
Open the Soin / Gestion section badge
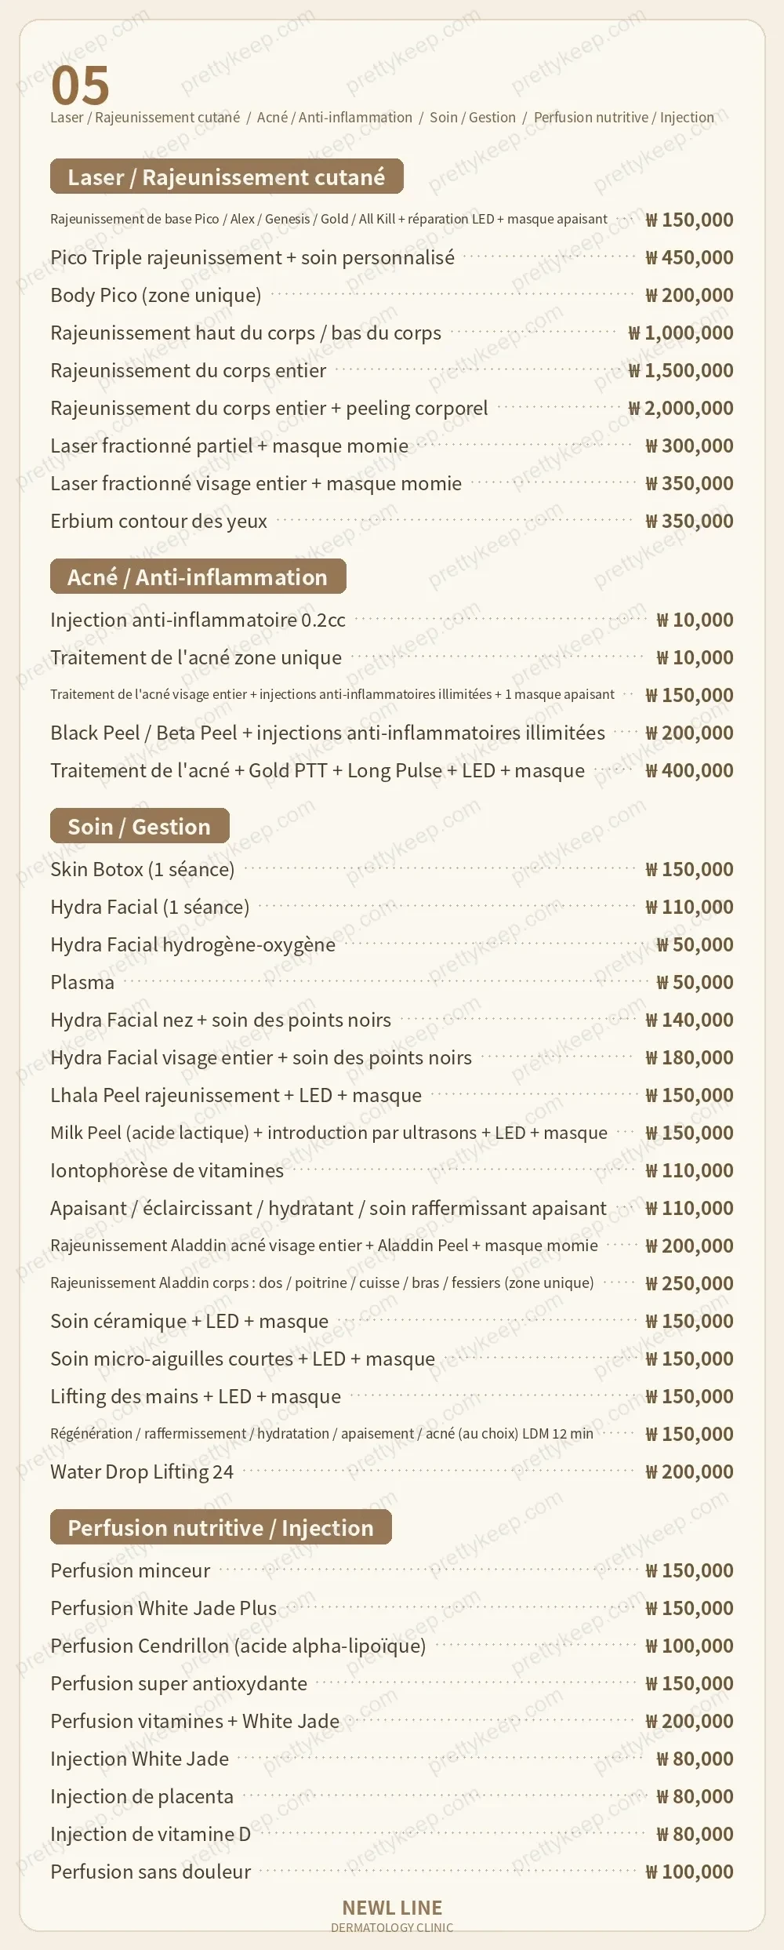pyautogui.click(x=140, y=826)
